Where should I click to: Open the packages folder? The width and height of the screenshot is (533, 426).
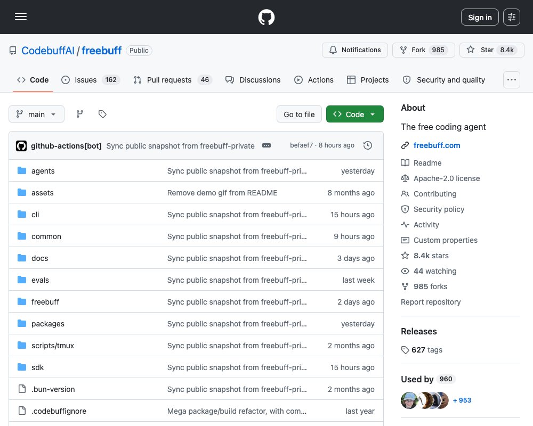(48, 324)
